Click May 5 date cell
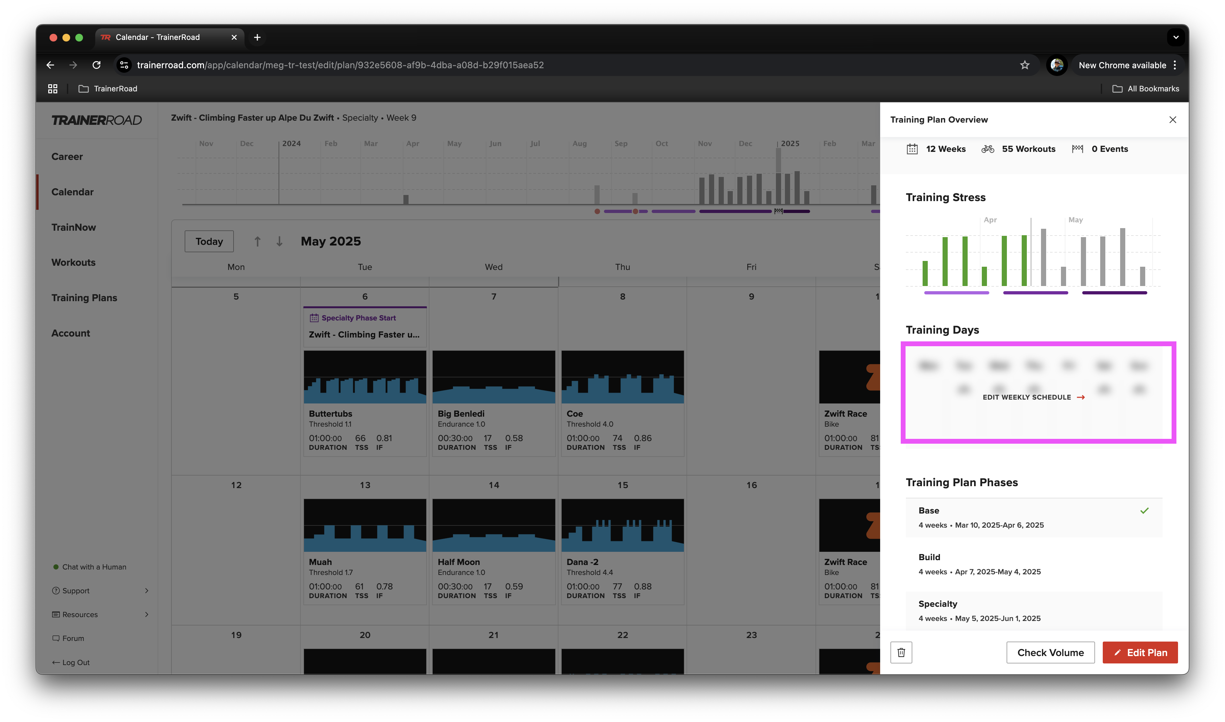Image resolution: width=1225 pixels, height=722 pixels. click(236, 381)
